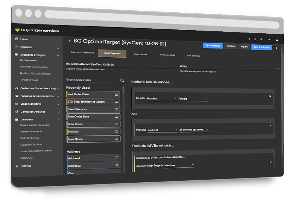
Task: Open AutoPilot Journey Map link
Action: coord(34,67)
